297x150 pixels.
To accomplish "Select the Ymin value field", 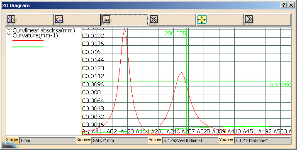I will click(x=190, y=141).
